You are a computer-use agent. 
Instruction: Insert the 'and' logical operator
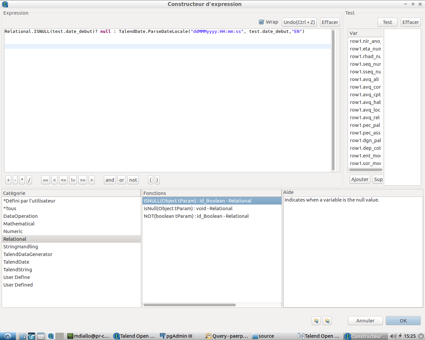coord(110,180)
